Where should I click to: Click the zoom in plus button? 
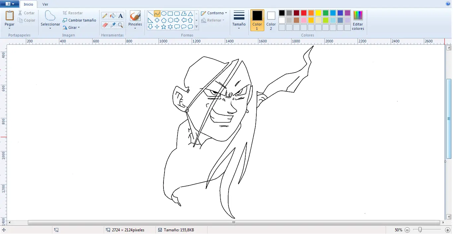click(x=447, y=230)
